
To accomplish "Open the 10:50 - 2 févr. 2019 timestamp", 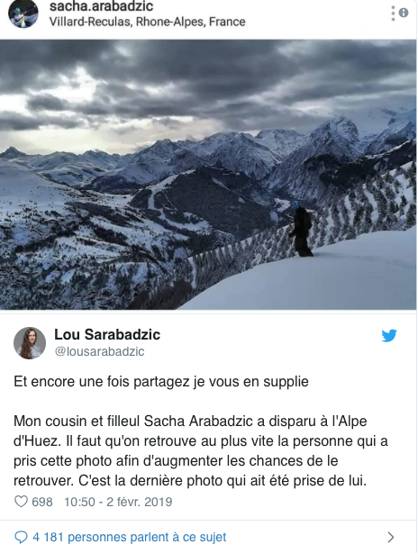I will click(118, 502).
